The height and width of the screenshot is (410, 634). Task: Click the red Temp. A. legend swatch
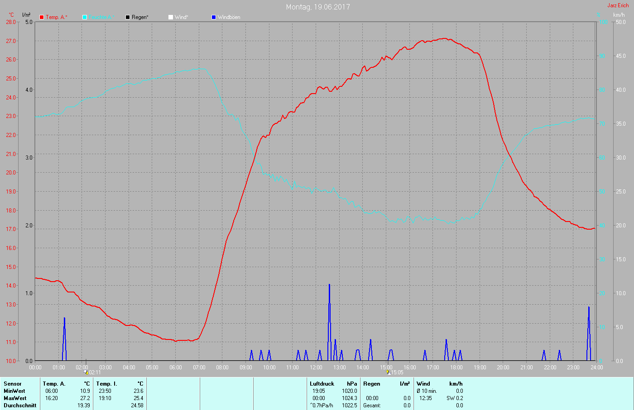[42, 17]
